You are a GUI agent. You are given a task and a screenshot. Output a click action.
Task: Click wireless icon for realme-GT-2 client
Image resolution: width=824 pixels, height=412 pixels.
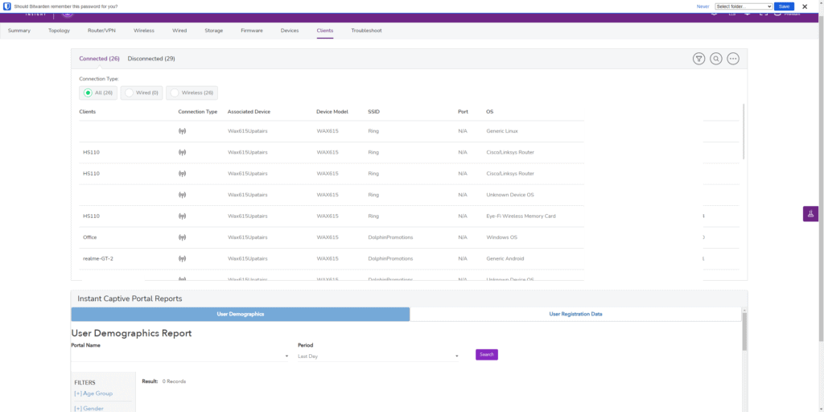click(x=182, y=258)
